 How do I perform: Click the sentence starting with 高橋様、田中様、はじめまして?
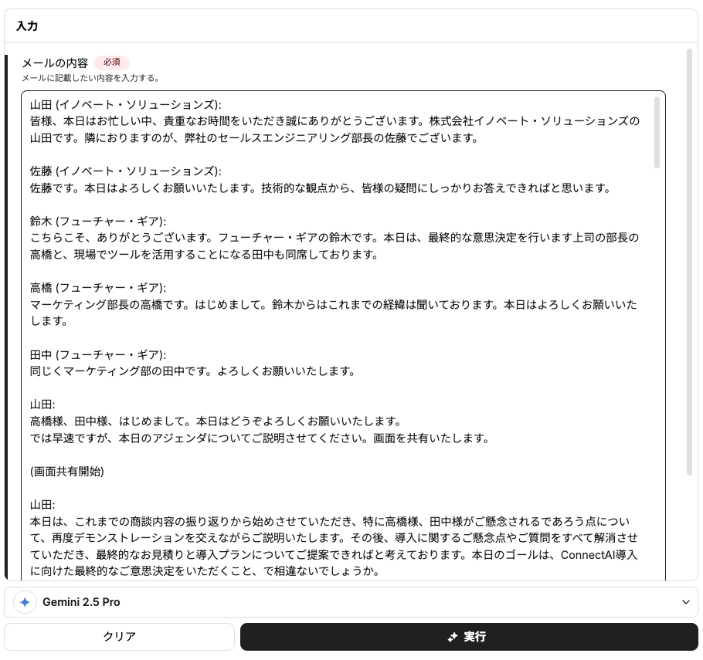(216, 421)
